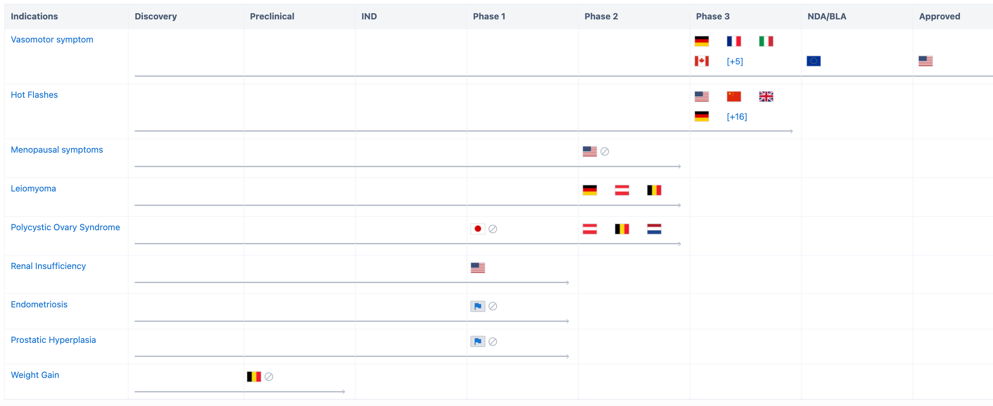Open the Leiomyoma indication link
The height and width of the screenshot is (406, 993).
[33, 189]
